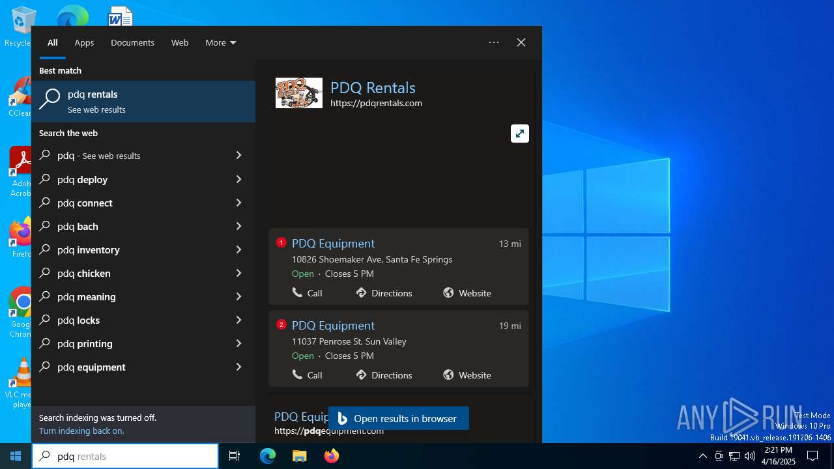This screenshot has width=834, height=469.
Task: Call PDQ Equipment on Shoemaker Ave
Action: 308,293
